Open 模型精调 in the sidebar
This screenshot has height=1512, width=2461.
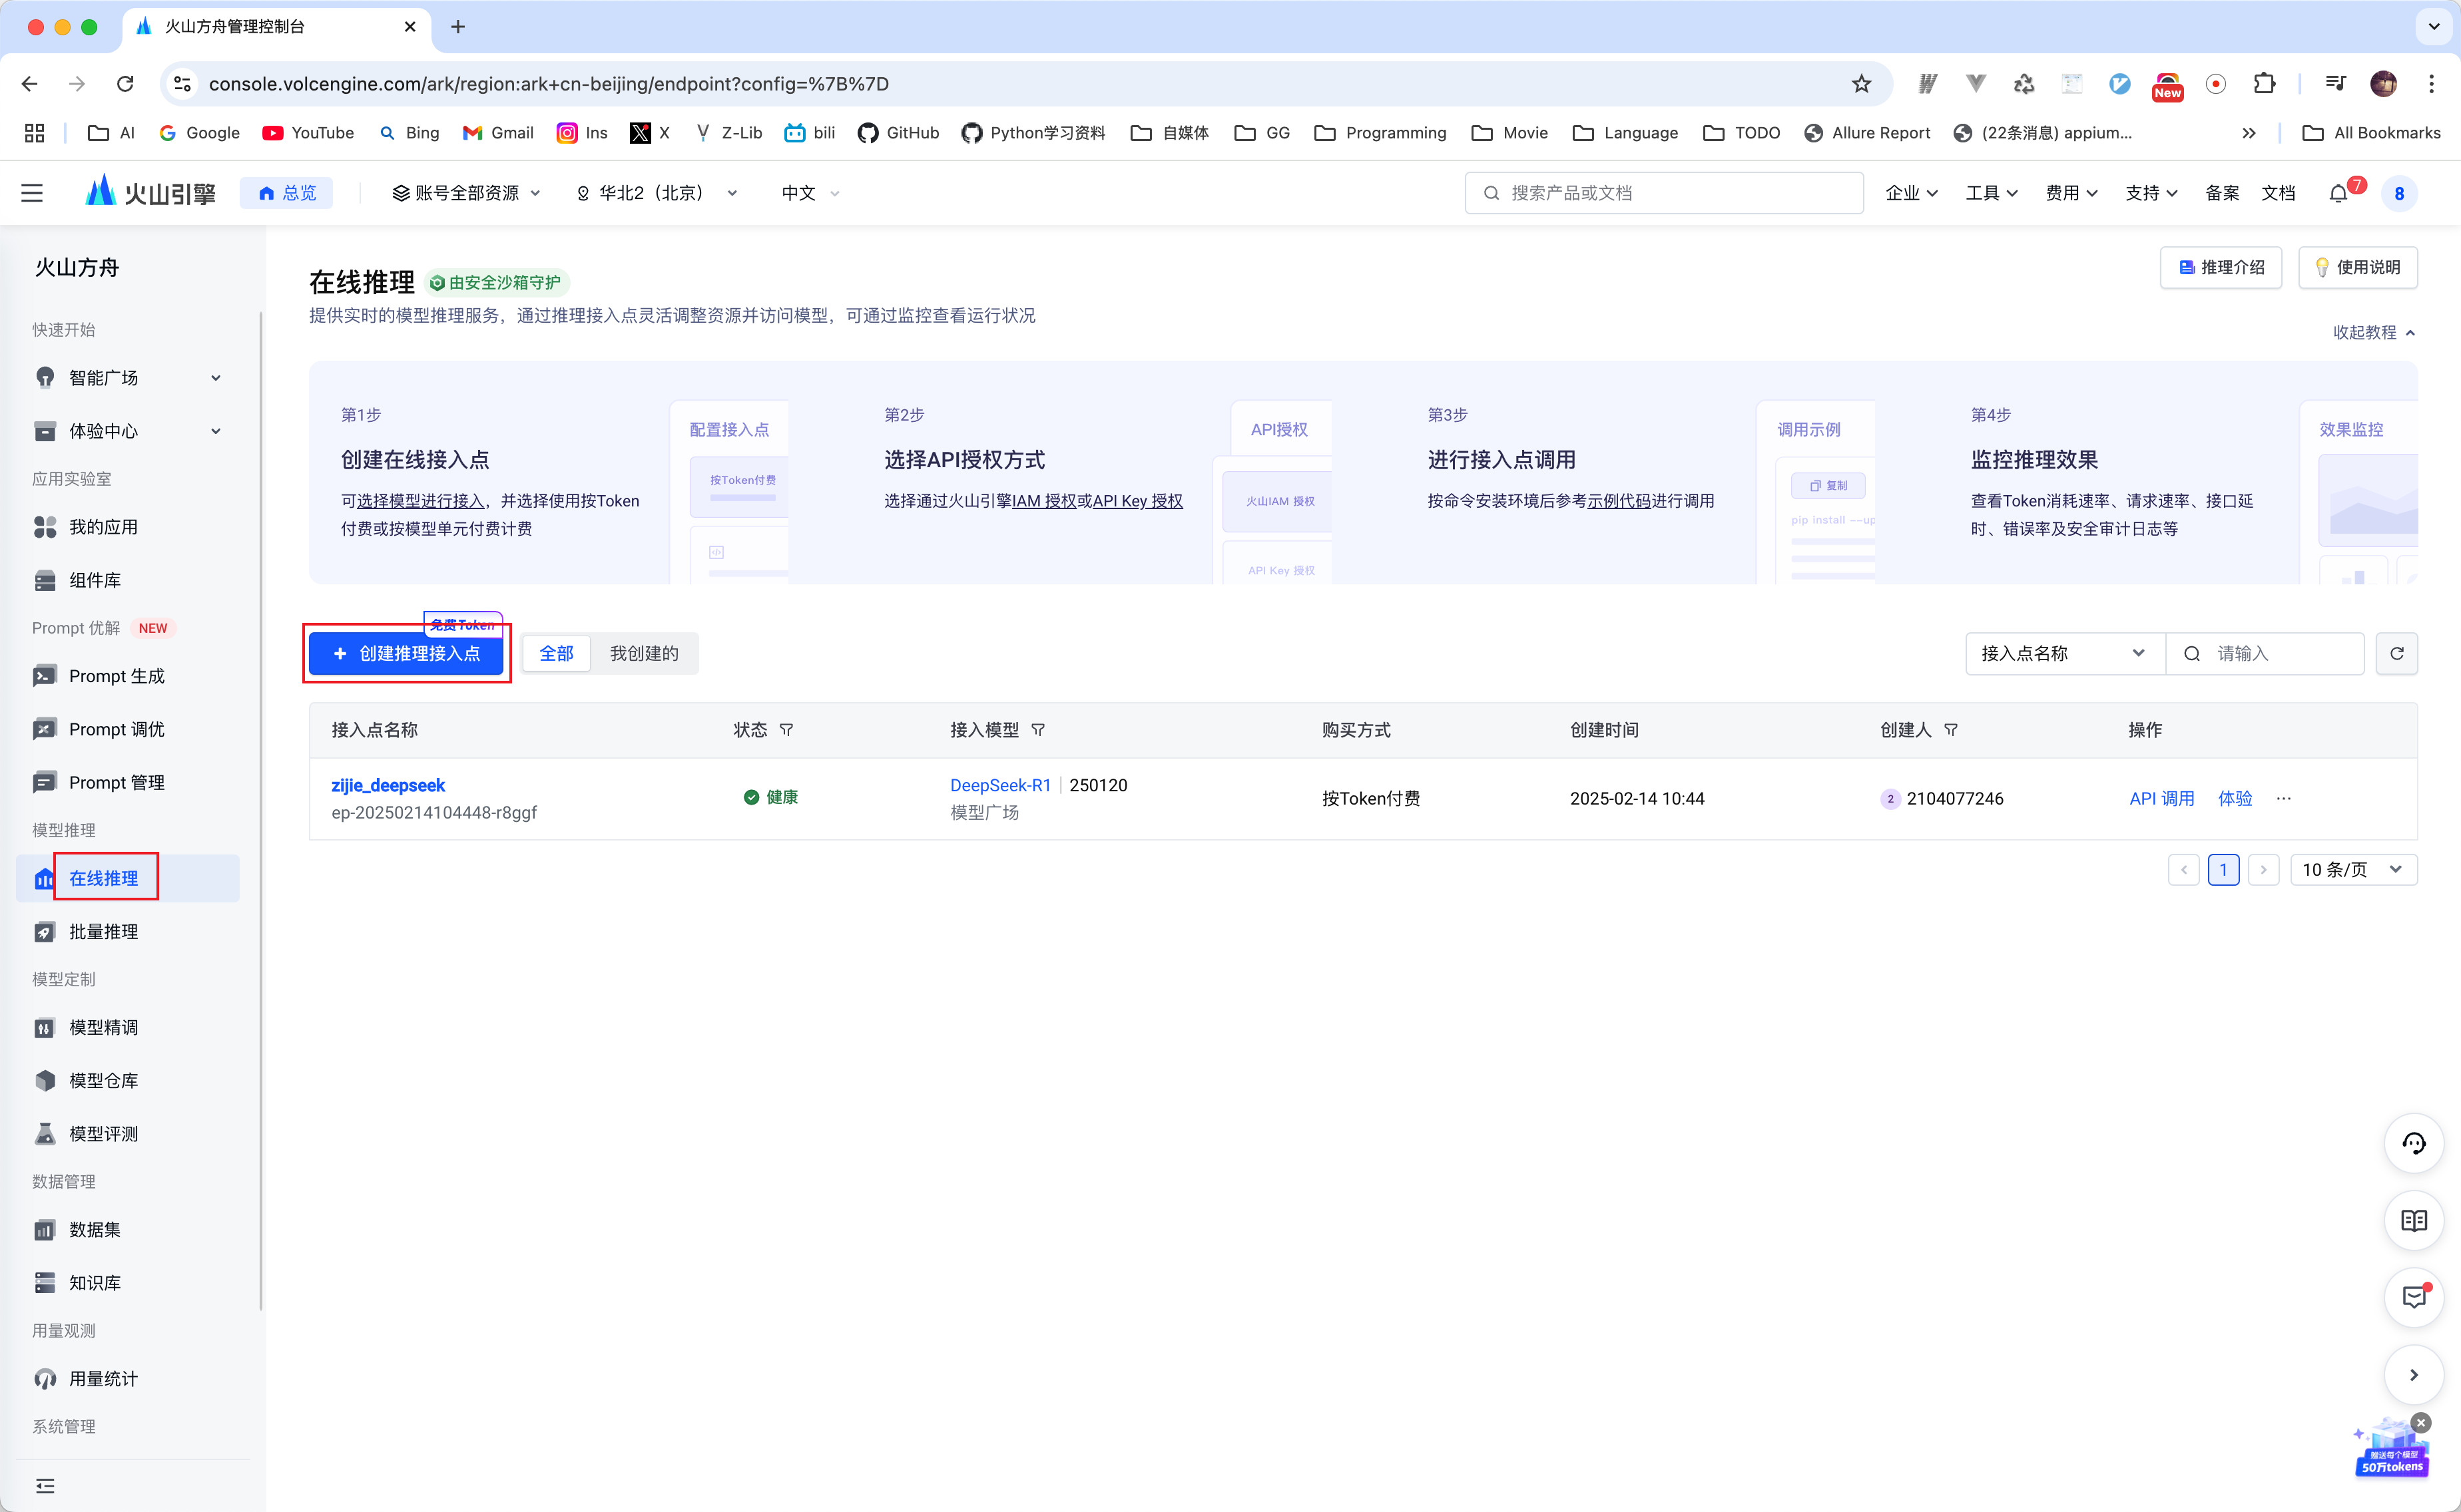click(127, 1028)
